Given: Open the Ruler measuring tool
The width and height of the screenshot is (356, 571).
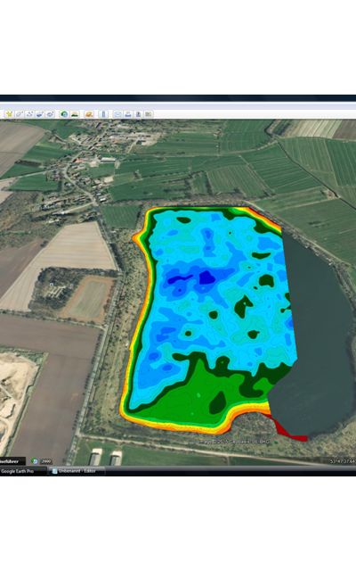Looking at the screenshot, I should (x=103, y=114).
